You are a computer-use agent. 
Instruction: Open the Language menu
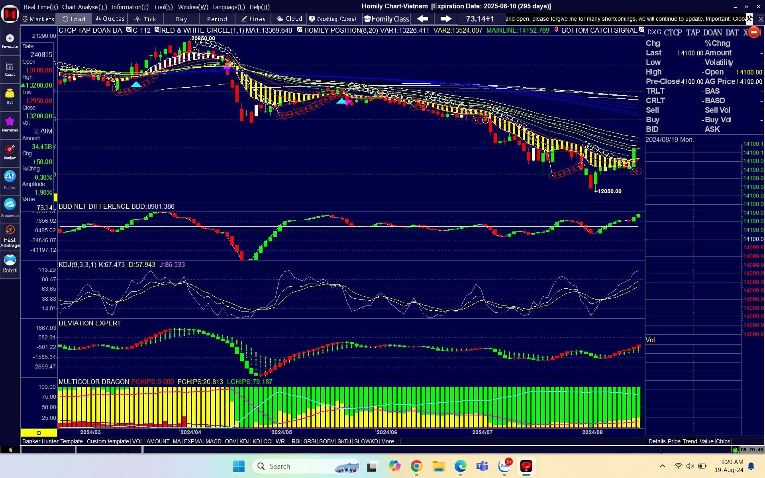coord(228,7)
